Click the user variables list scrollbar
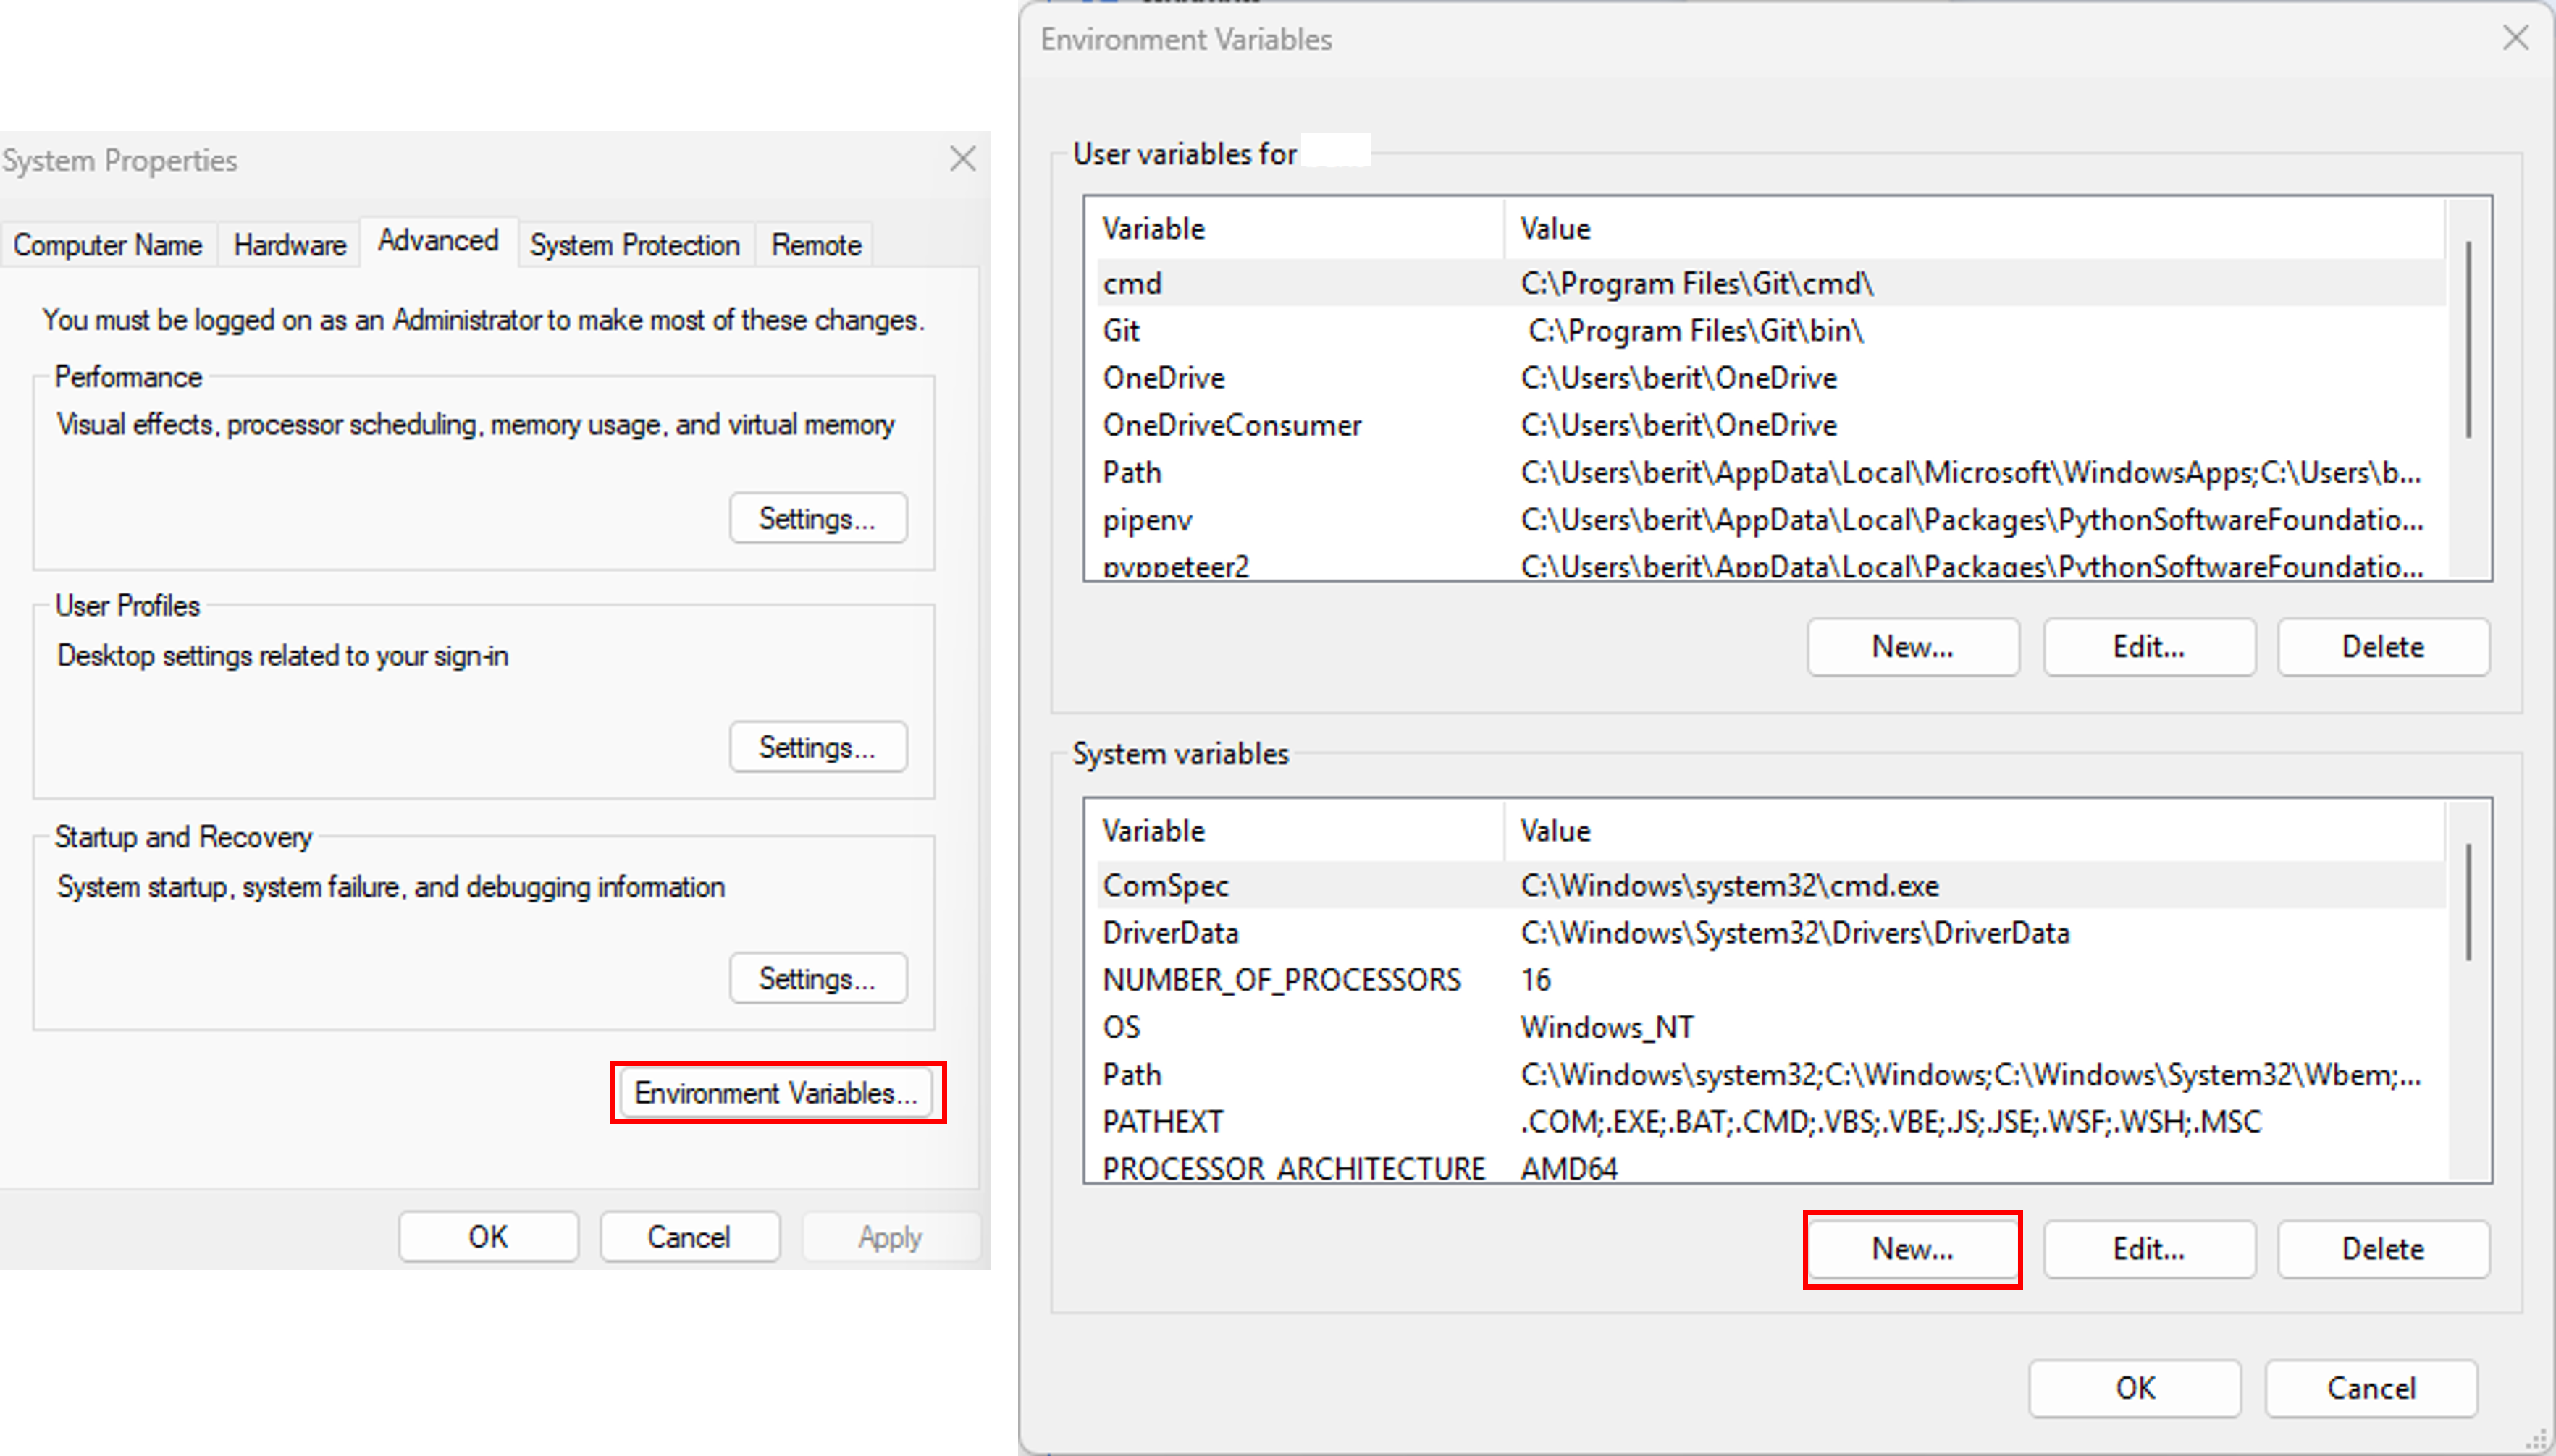Image resolution: width=2556 pixels, height=1456 pixels. point(2468,340)
